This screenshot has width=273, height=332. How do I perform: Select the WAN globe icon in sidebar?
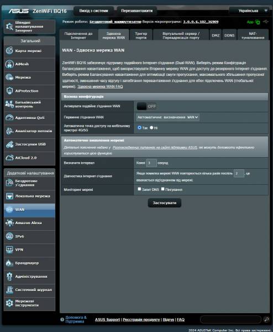pyautogui.click(x=9, y=209)
